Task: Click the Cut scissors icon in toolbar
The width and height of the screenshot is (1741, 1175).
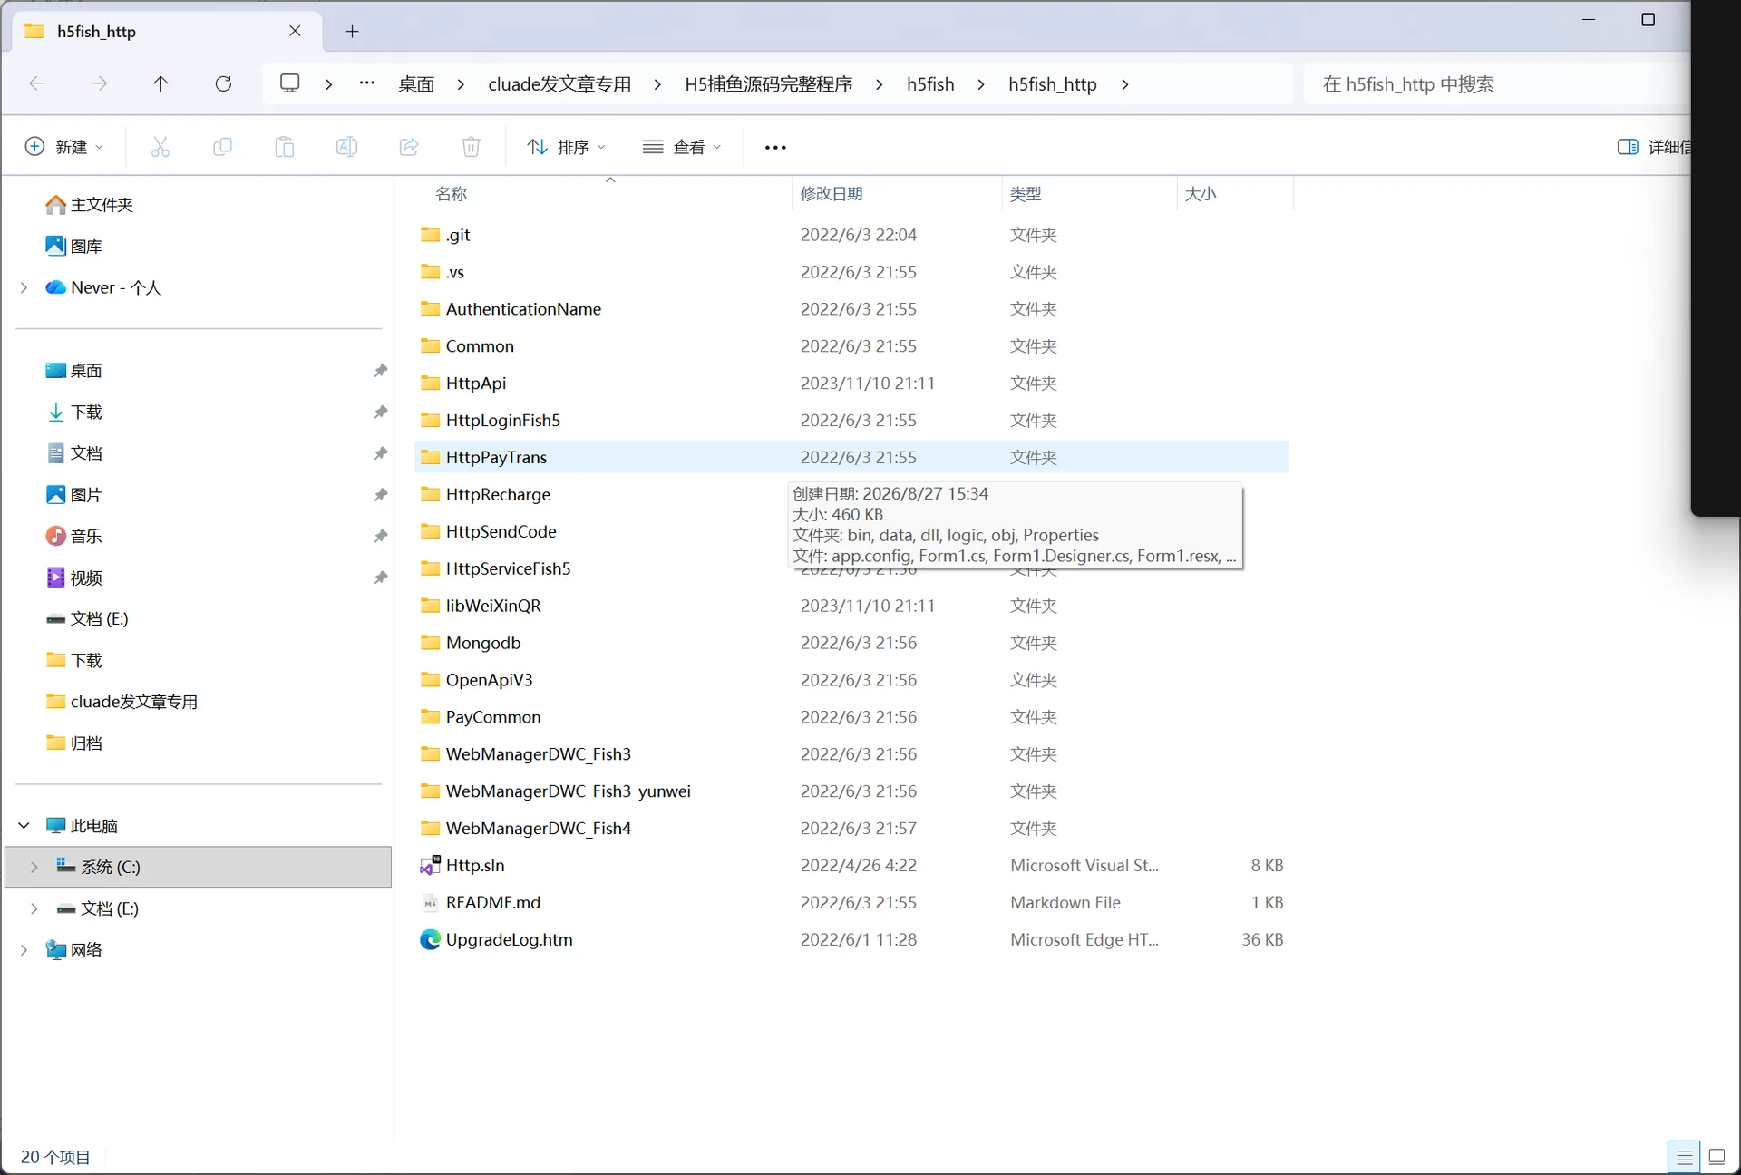Action: (160, 147)
